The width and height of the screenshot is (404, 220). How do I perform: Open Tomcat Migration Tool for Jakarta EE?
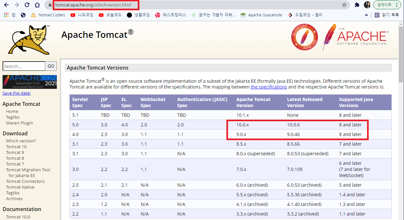[x=28, y=173]
